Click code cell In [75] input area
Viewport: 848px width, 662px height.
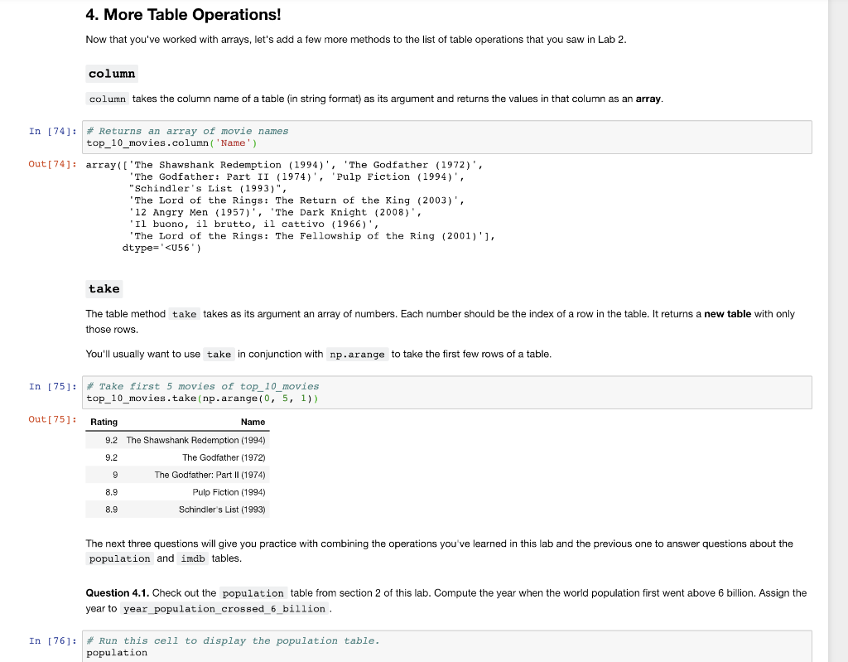point(446,393)
